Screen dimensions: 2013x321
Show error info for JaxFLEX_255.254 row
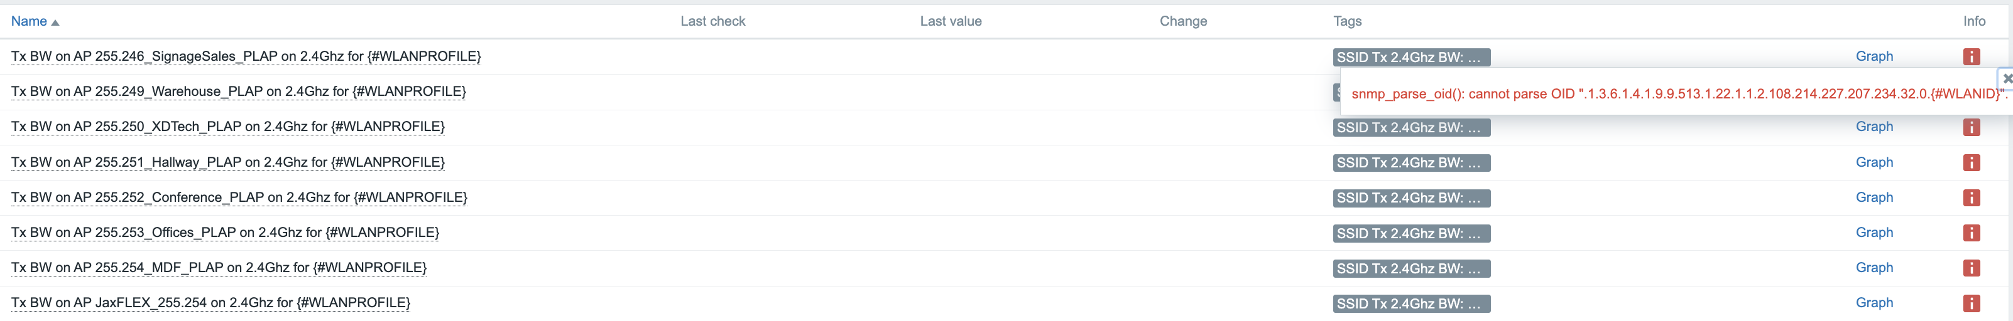pos(1971,303)
